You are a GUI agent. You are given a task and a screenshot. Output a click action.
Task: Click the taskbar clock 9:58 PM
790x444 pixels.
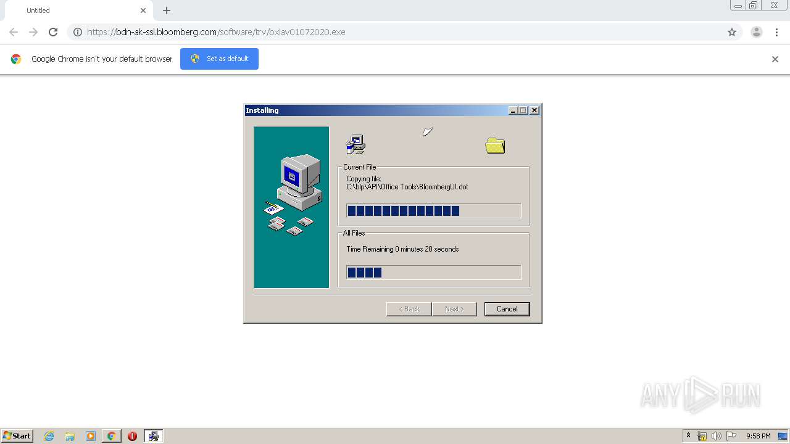[758, 436]
